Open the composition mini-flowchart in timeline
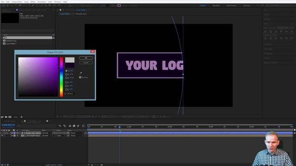296x166 pixels. tap(60, 126)
